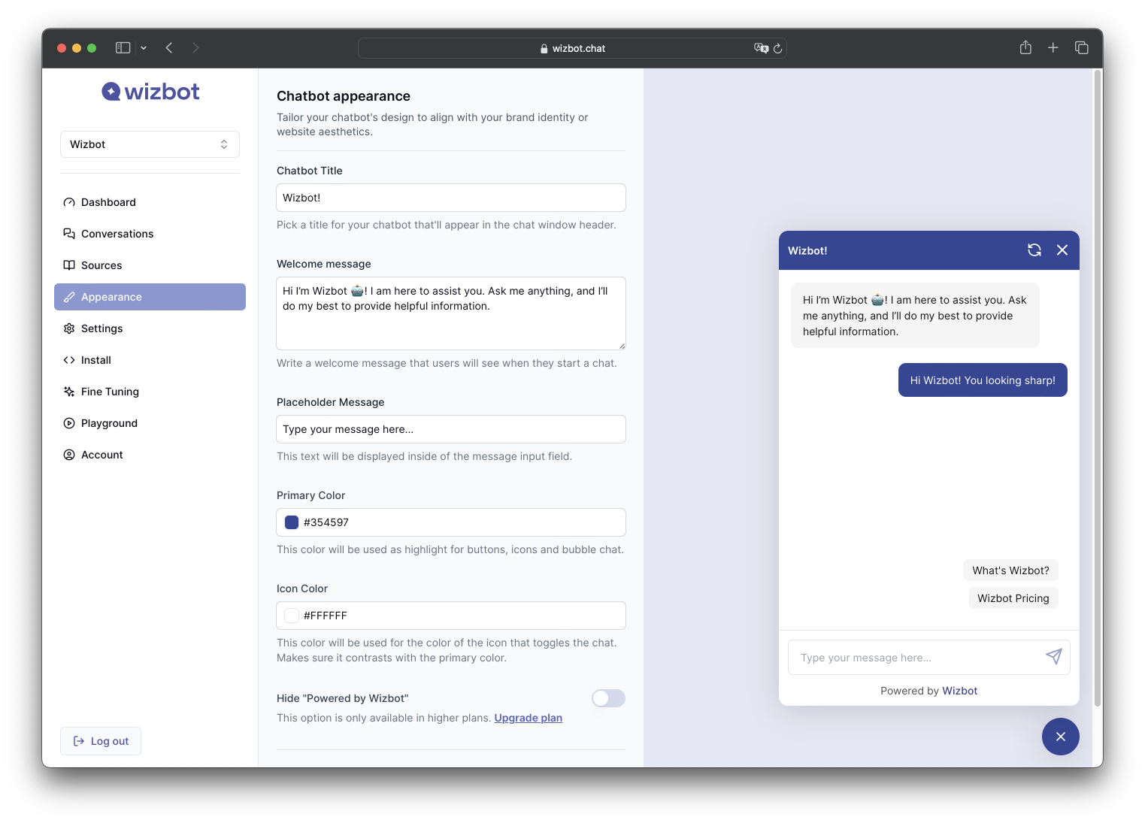
Task: Open Sources page
Action: point(150,265)
